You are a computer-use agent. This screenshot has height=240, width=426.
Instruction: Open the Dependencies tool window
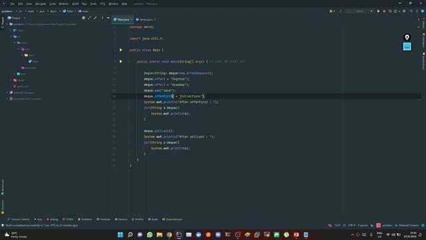172,219
